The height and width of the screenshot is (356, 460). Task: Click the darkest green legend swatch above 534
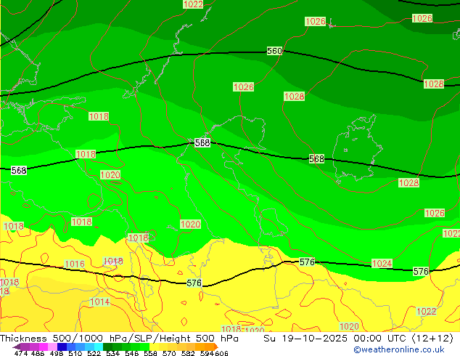[x=108, y=347]
